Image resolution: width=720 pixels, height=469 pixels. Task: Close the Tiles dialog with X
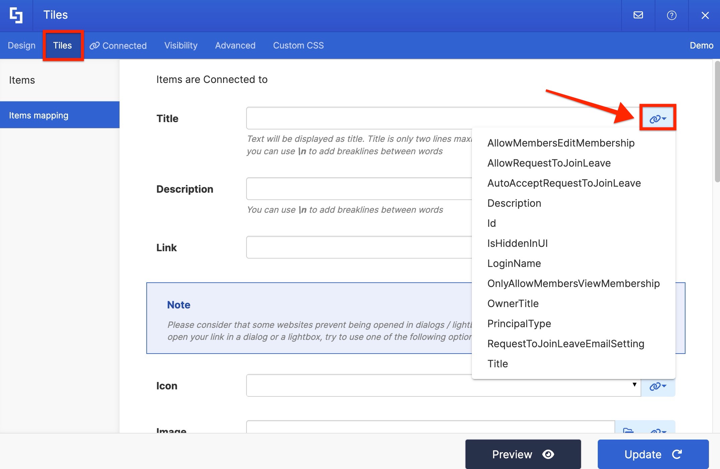click(x=705, y=15)
